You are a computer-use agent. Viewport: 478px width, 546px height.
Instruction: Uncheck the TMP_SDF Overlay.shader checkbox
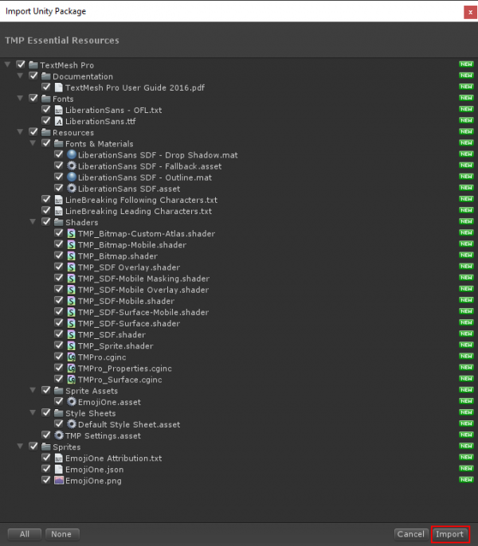(59, 267)
